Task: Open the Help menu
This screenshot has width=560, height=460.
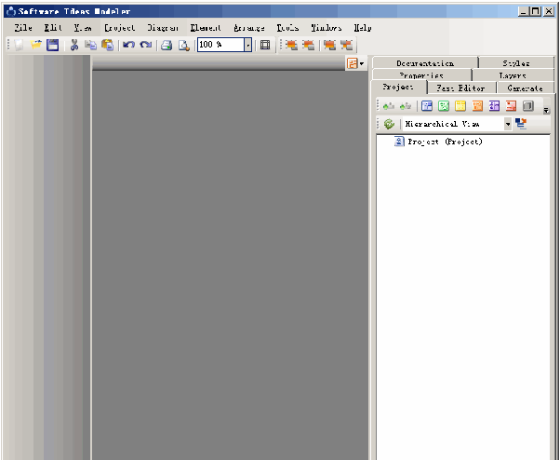Action: pyautogui.click(x=363, y=28)
